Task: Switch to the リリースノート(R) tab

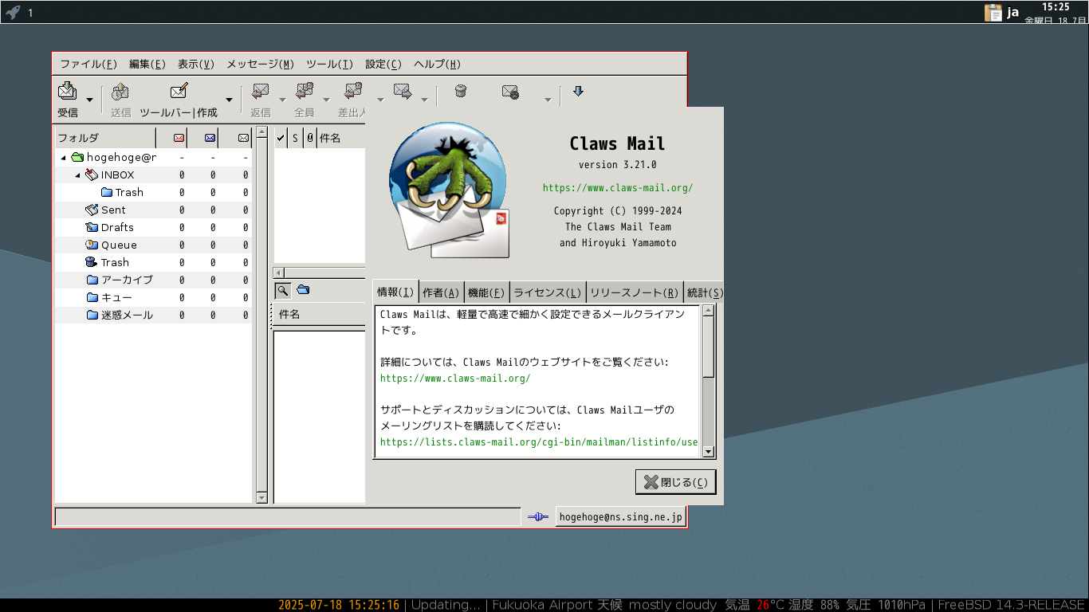Action: coord(635,292)
